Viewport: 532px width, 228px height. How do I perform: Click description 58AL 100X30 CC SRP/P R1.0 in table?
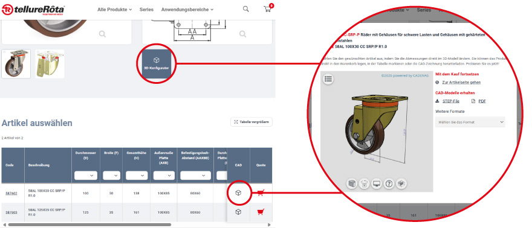[47, 193]
